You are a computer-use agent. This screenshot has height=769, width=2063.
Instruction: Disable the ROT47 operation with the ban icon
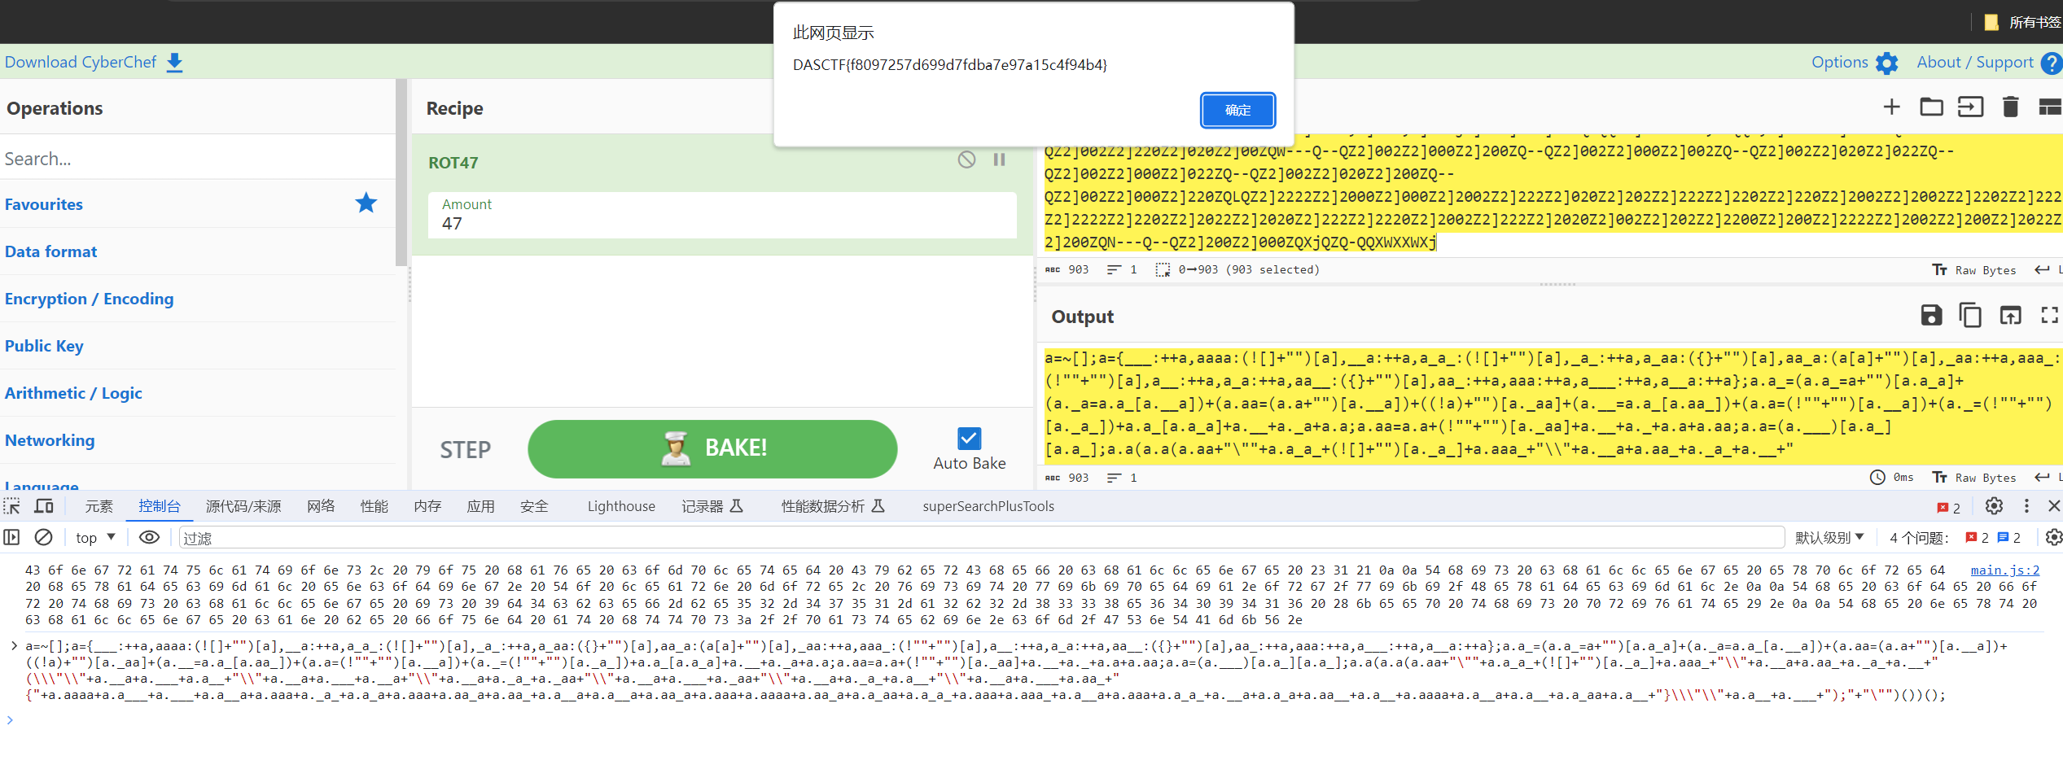(x=966, y=159)
